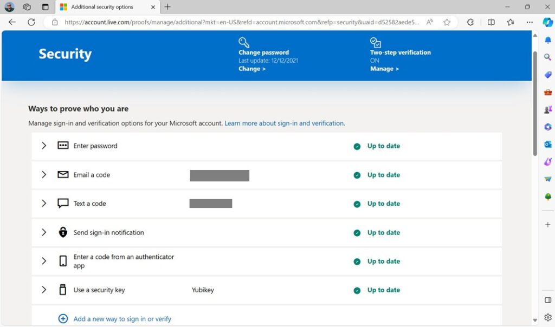Open browser favorites with the star icon
Screen dimensions: 555x327
point(446,22)
